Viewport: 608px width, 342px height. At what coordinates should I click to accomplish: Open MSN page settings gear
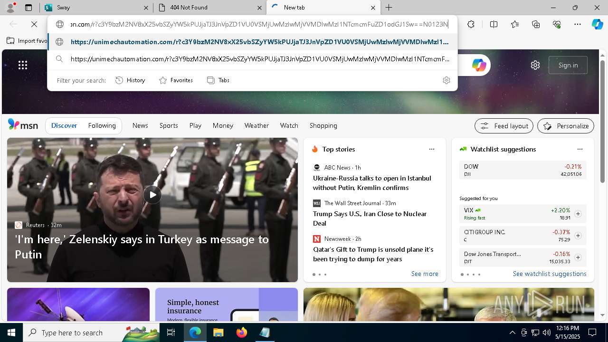tap(535, 65)
